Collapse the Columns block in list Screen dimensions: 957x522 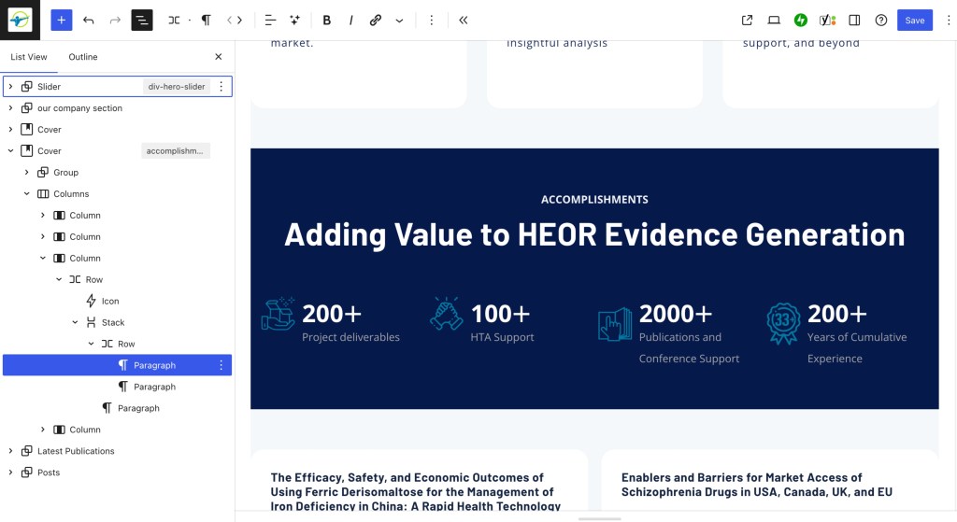click(x=27, y=194)
